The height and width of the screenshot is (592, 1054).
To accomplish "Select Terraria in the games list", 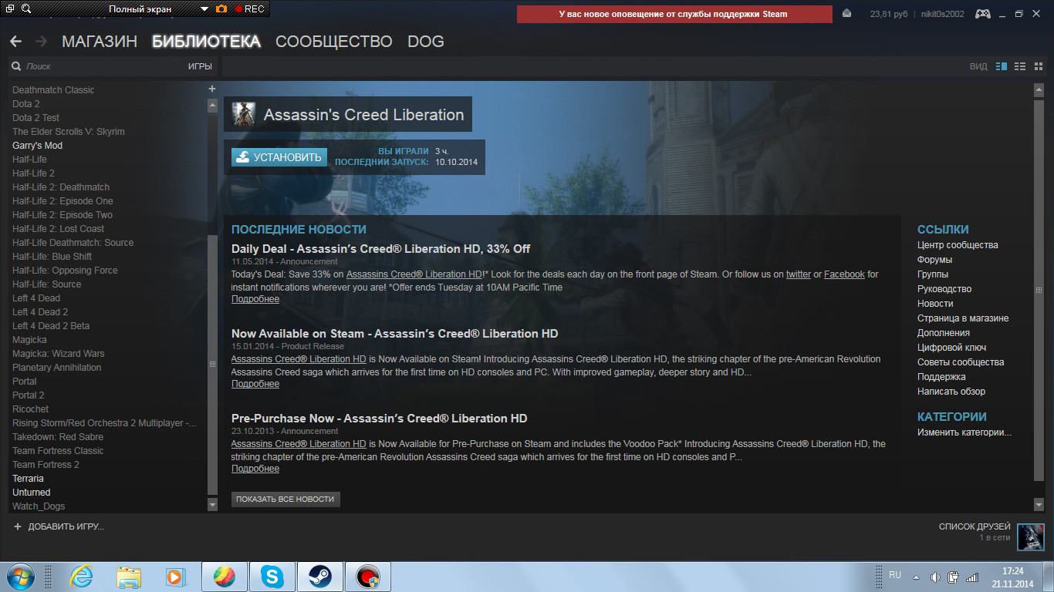I will coord(28,479).
